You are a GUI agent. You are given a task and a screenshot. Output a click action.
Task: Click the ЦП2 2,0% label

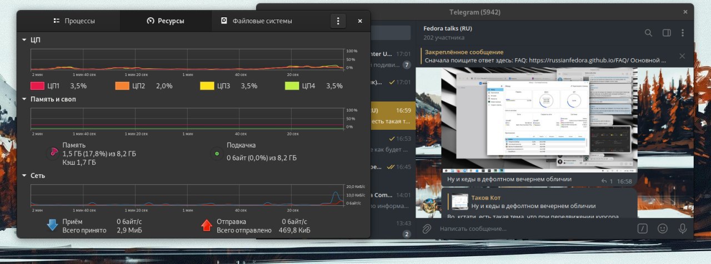coord(152,86)
